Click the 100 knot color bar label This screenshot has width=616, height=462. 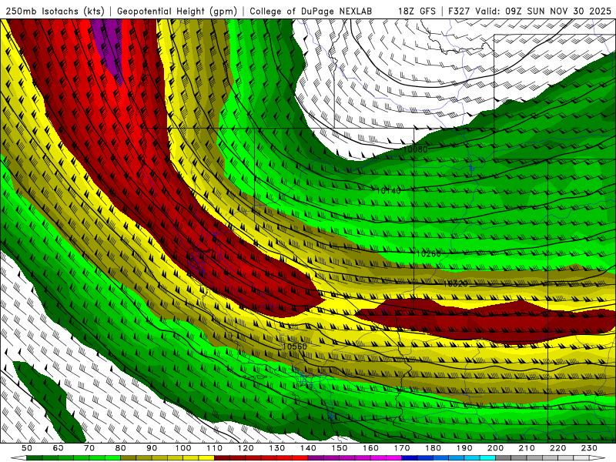183,448
